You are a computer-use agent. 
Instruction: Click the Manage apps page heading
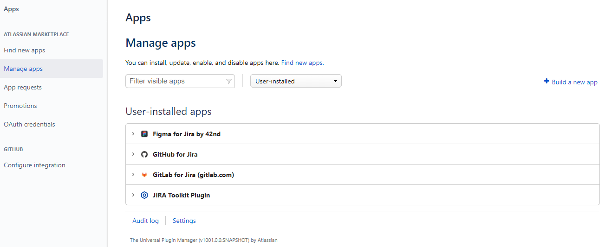coord(161,43)
